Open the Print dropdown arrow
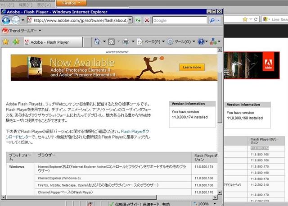The height and width of the screenshot is (206, 288). [x=133, y=41]
